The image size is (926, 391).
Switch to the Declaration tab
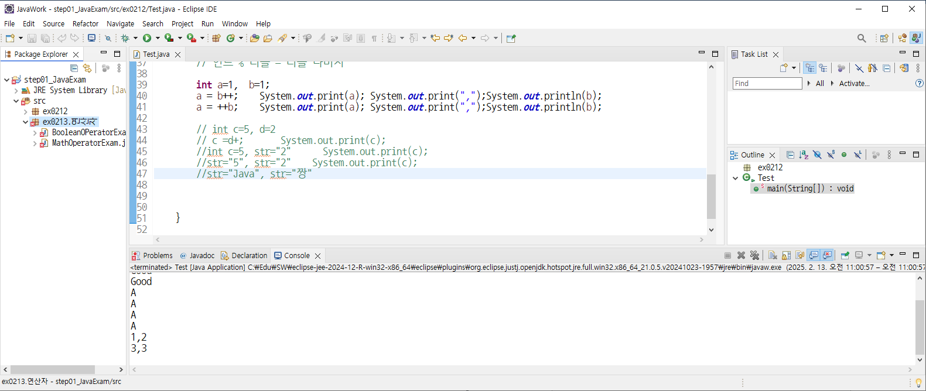point(244,255)
